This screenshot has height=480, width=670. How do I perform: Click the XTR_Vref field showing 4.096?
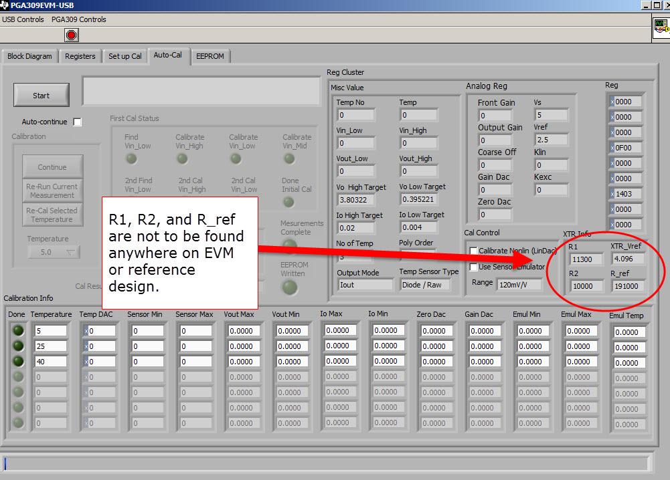[x=628, y=259]
